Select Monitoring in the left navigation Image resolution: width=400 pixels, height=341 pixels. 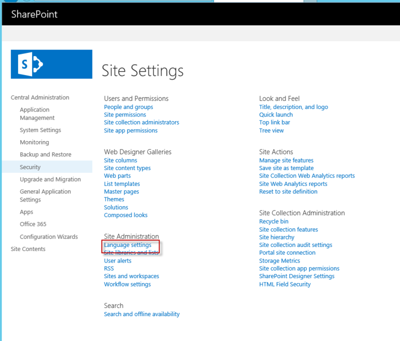[34, 142]
